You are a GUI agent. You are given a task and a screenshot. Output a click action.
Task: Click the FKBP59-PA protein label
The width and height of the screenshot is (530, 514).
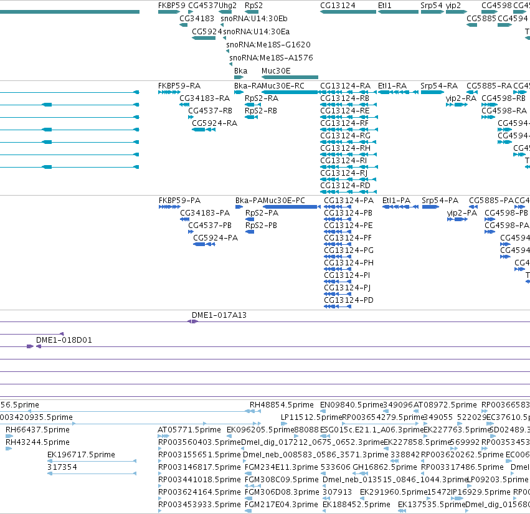click(179, 201)
